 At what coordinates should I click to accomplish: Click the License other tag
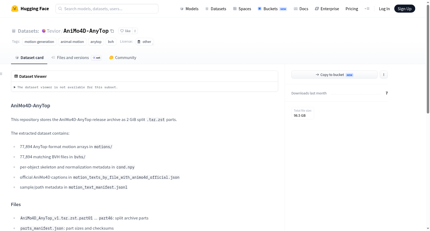(144, 42)
